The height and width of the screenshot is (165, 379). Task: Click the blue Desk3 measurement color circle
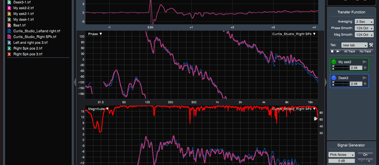point(334,78)
